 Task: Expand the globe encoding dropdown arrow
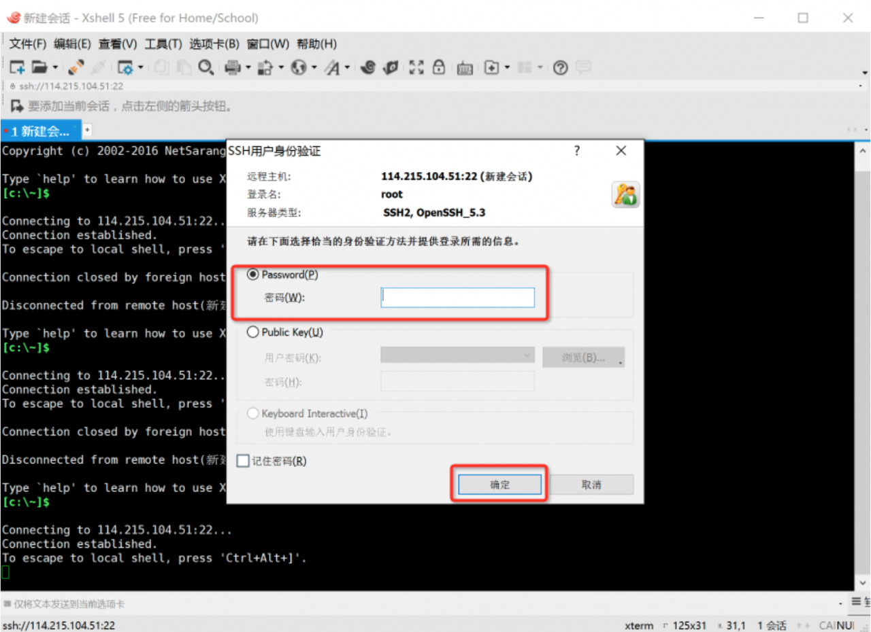point(314,67)
